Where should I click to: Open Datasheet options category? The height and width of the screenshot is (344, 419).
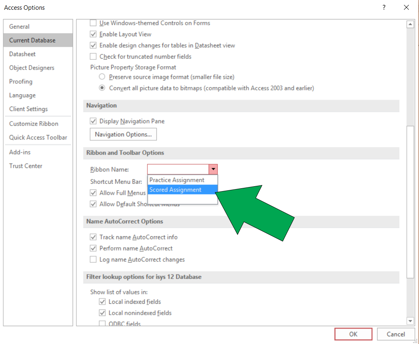[38, 54]
